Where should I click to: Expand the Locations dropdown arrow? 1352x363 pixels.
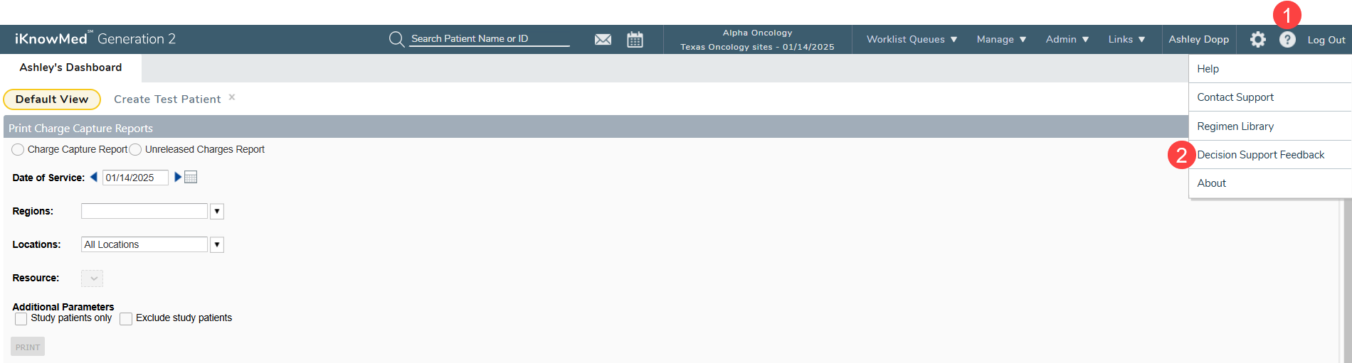[x=217, y=244]
